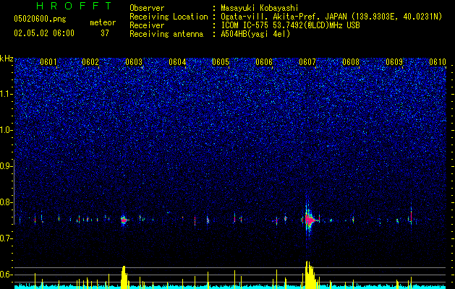Click the Receiving Location label
Image resolution: width=455 pixels, height=289 pixels.
[x=169, y=17]
